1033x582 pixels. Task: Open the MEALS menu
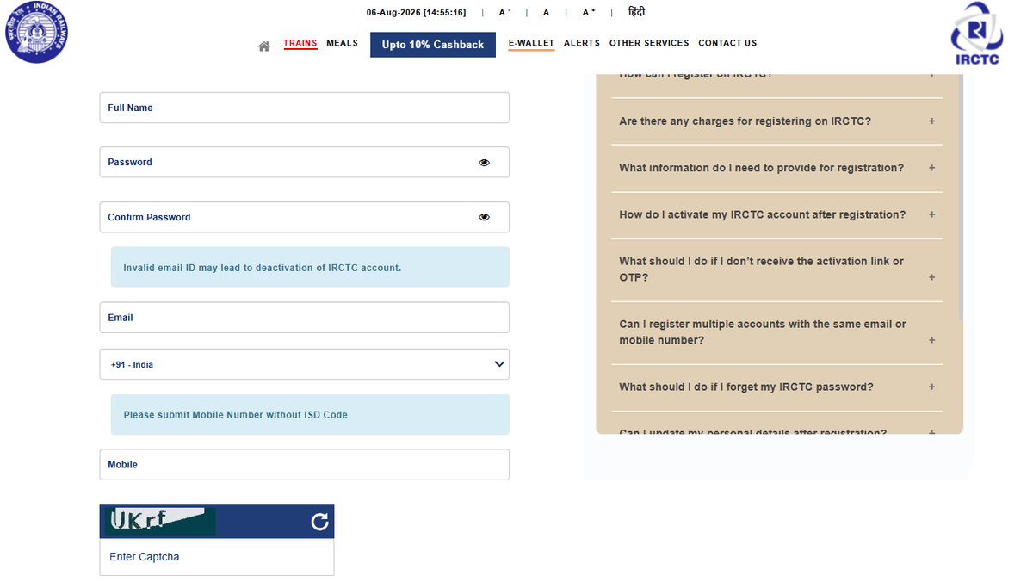coord(342,43)
